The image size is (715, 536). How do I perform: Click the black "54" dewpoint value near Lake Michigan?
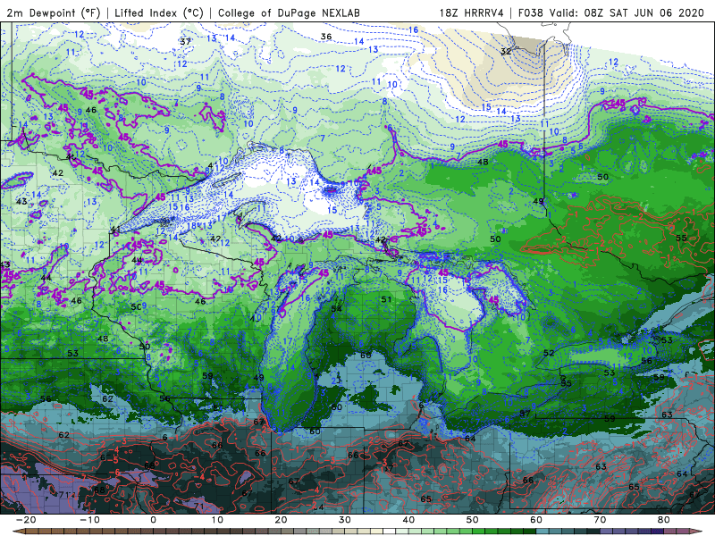coord(337,308)
